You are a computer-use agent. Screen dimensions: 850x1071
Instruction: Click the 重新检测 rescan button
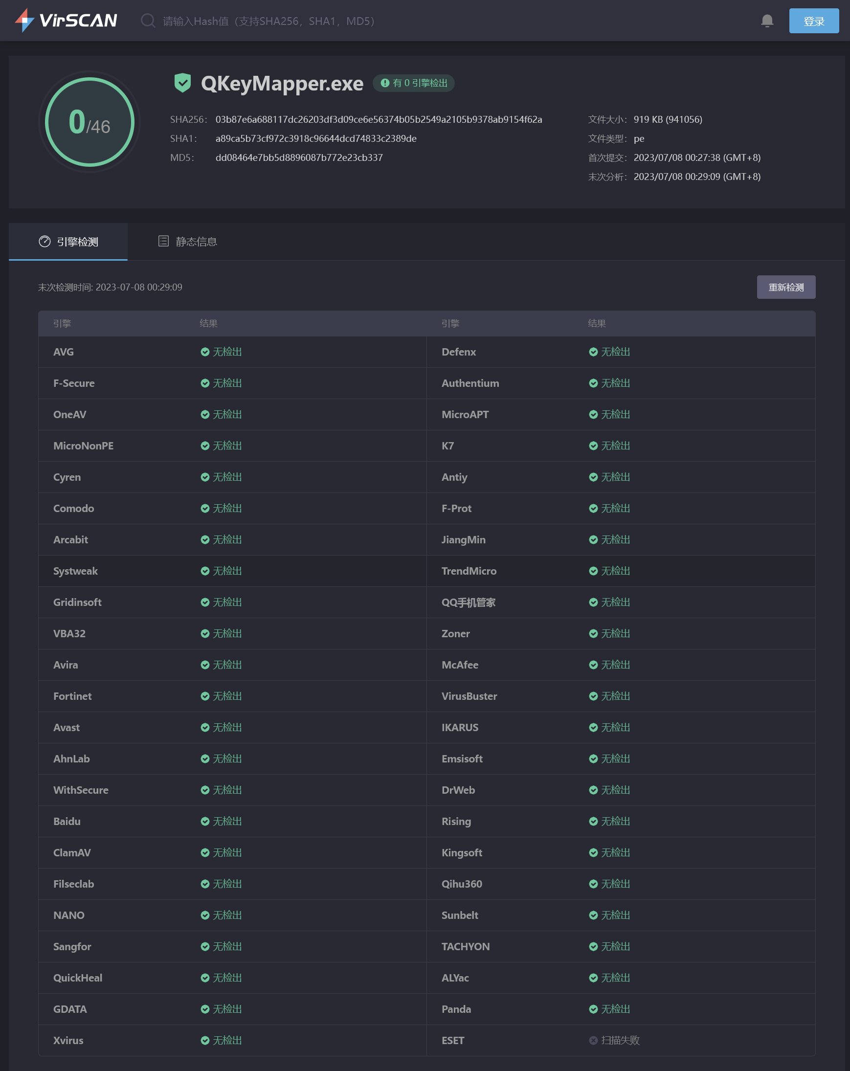(x=786, y=287)
